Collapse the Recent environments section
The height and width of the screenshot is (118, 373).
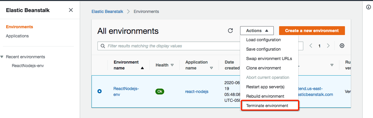[2, 57]
